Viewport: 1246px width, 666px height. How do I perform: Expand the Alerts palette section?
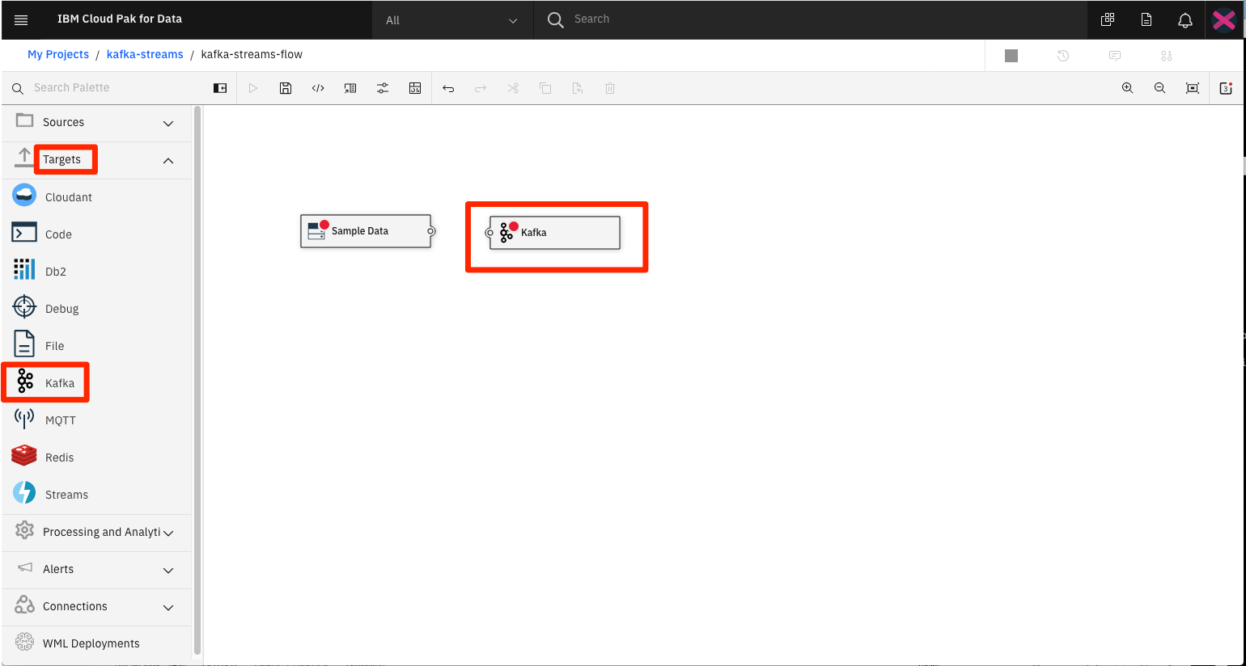(97, 569)
